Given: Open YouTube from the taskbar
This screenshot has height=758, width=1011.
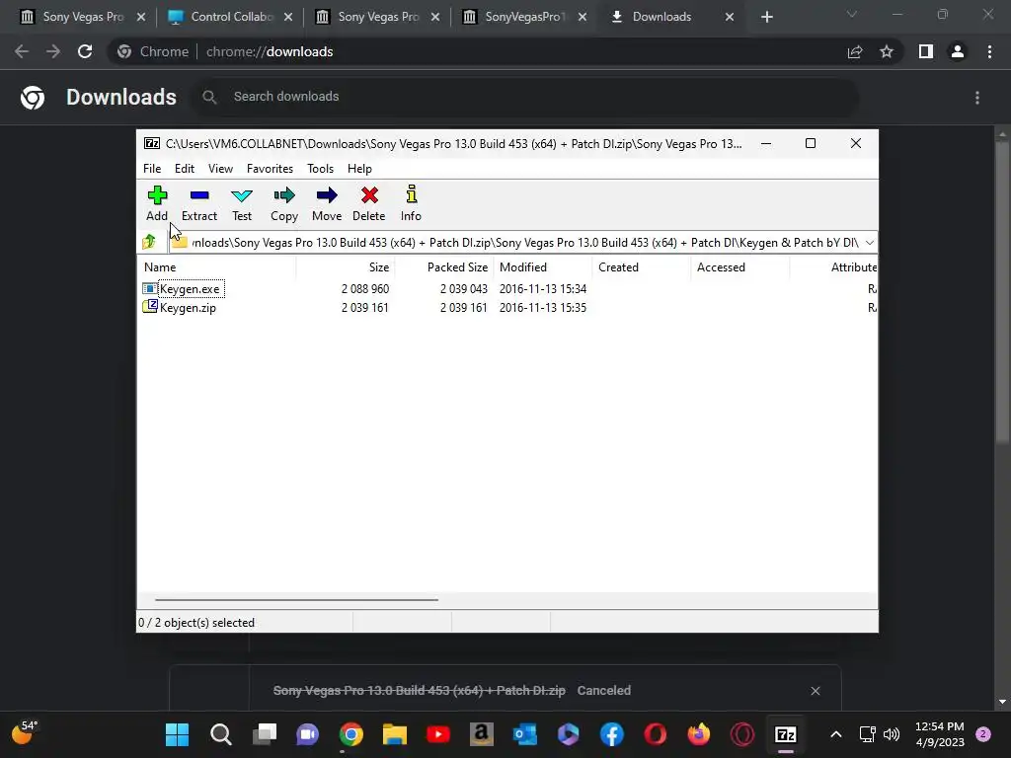Looking at the screenshot, I should (x=438, y=734).
